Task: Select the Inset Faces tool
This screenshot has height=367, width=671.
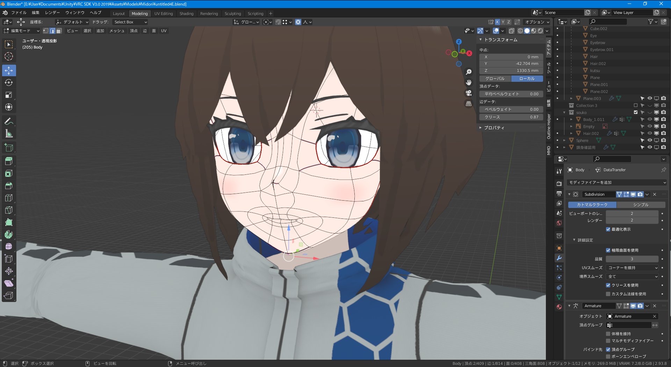Action: coord(9,173)
